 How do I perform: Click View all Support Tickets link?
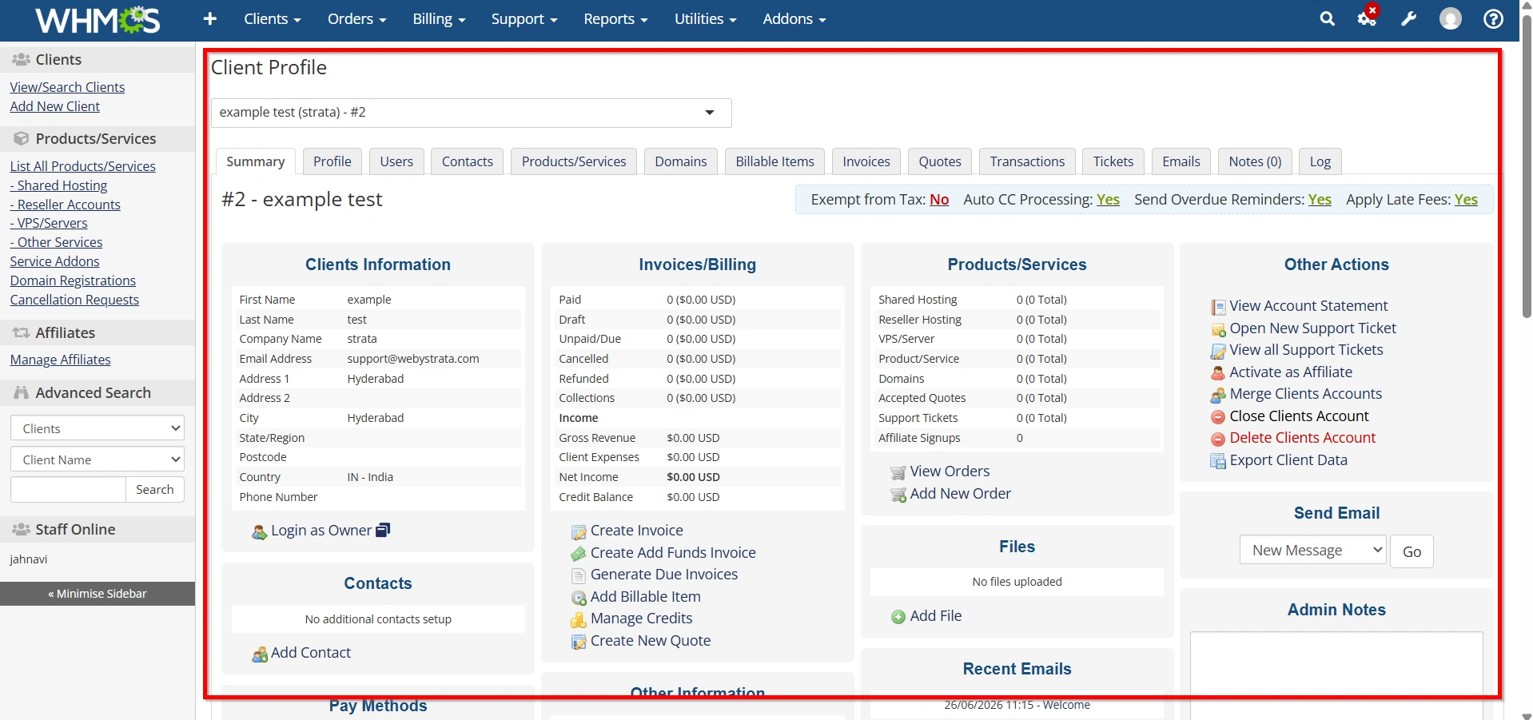[x=1306, y=350]
